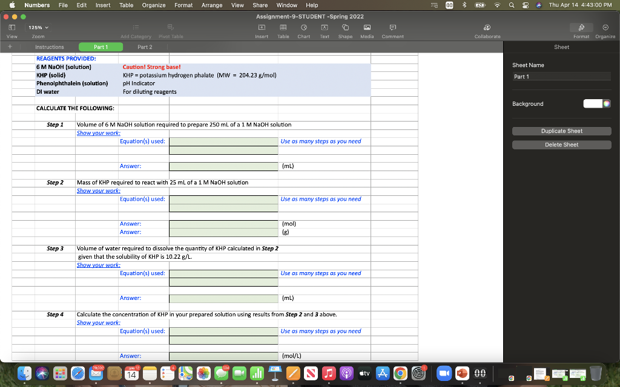Click the Sheet Name field showing Part 1
This screenshot has width=620, height=387.
561,76
